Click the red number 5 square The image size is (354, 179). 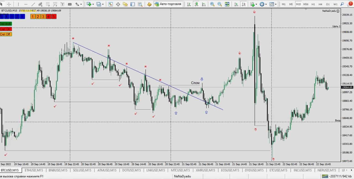click(x=54, y=17)
